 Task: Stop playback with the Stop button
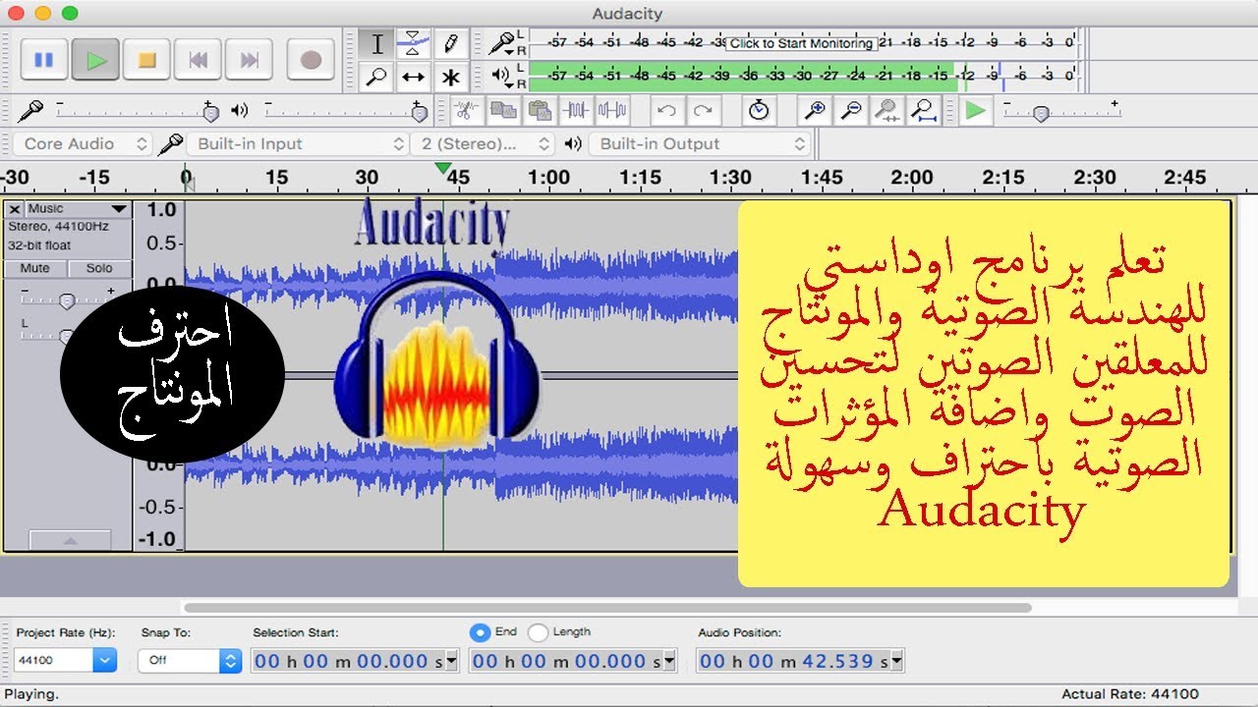tap(146, 60)
